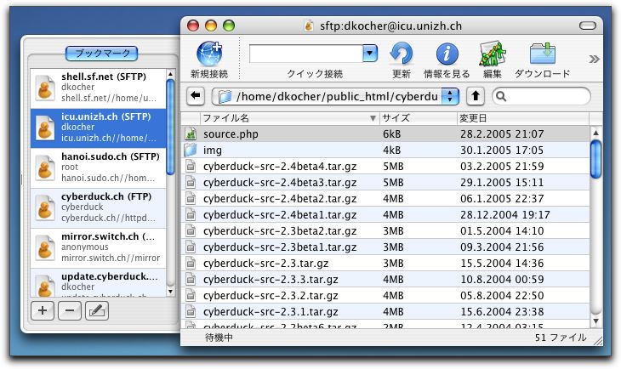Click the Bookmarks (ブックマーク) drawer tab
Screen dimensions: 621x369
(102, 54)
